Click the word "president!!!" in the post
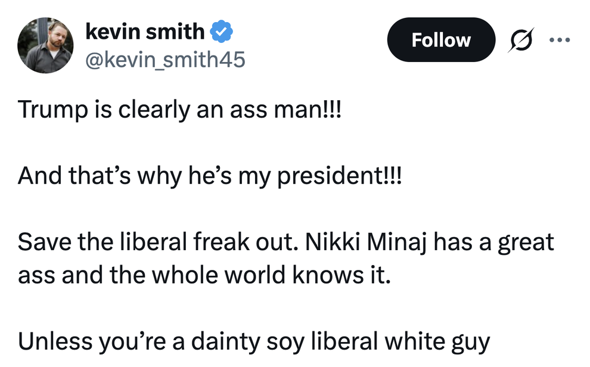Image resolution: width=590 pixels, height=367 pixels. coord(340,176)
